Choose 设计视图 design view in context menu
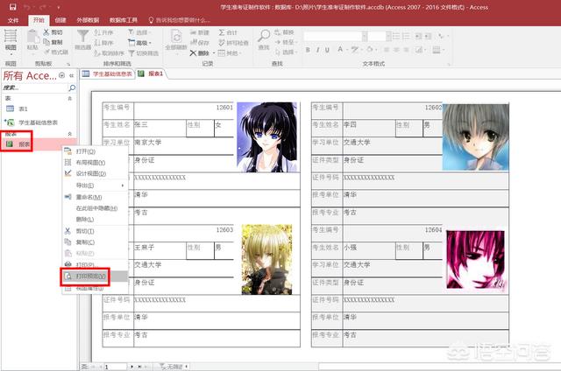 96,173
